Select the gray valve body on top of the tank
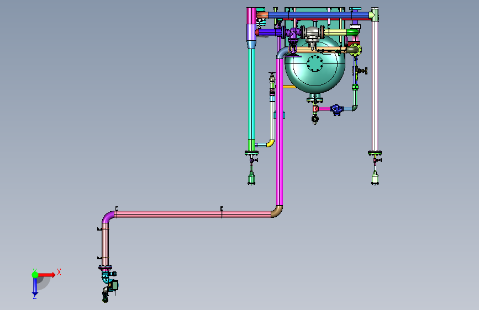This screenshot has width=479, height=310. tap(312, 34)
